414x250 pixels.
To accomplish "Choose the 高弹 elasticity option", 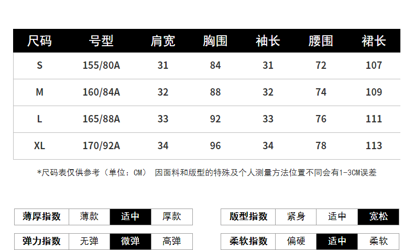I will (171, 241).
